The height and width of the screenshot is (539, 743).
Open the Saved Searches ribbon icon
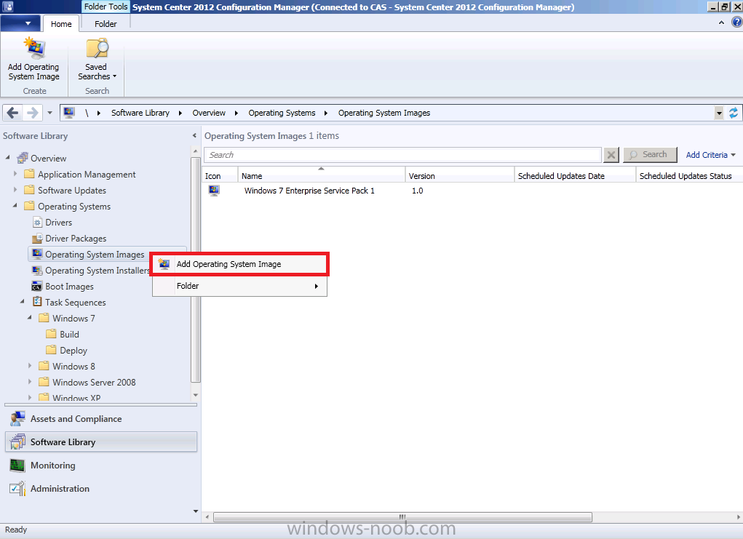pos(97,48)
